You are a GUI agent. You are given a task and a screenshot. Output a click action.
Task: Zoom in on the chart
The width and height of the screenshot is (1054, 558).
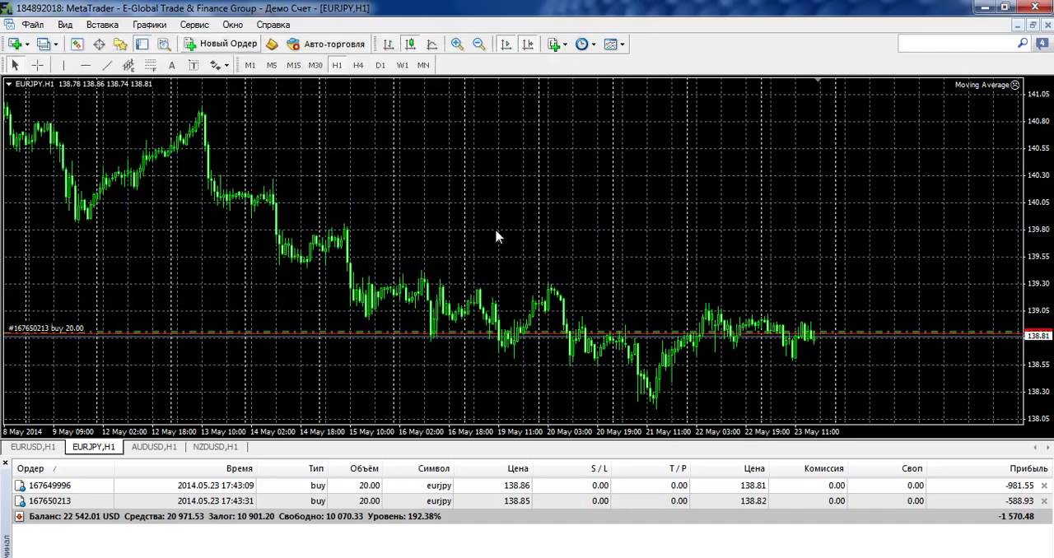click(457, 44)
